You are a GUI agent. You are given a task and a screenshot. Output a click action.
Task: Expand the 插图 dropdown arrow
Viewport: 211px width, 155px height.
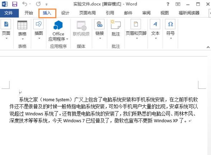(x=39, y=38)
